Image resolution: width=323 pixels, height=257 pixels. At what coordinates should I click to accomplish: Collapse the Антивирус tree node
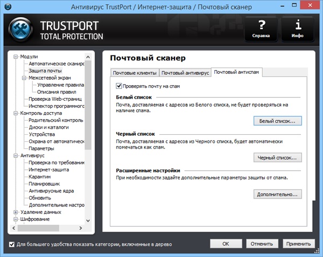pos(16,156)
